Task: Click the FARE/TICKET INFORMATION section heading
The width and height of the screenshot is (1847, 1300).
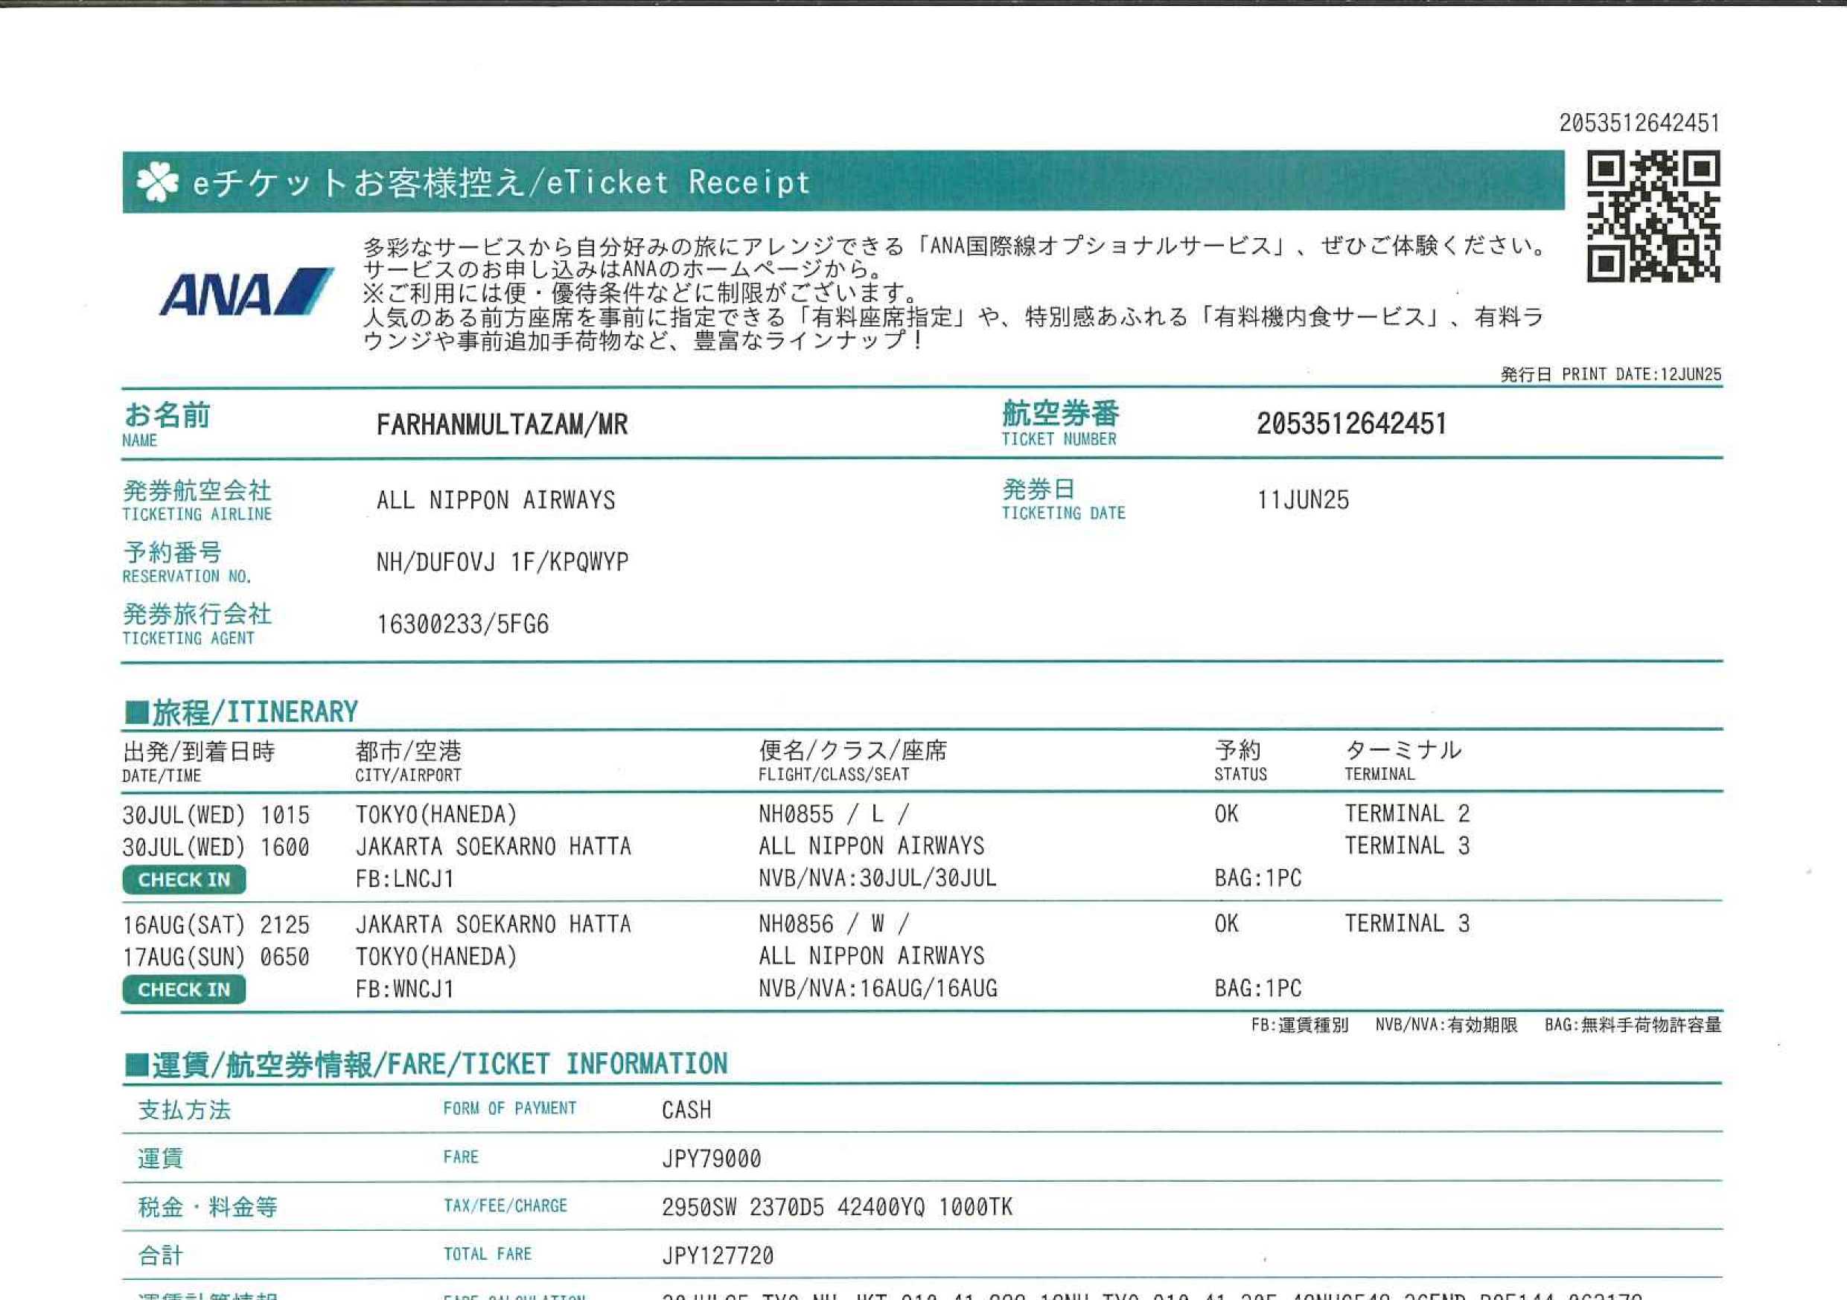Action: tap(427, 1064)
